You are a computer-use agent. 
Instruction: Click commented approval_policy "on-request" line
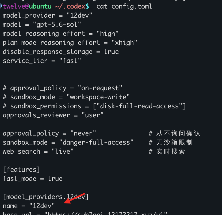62,88
